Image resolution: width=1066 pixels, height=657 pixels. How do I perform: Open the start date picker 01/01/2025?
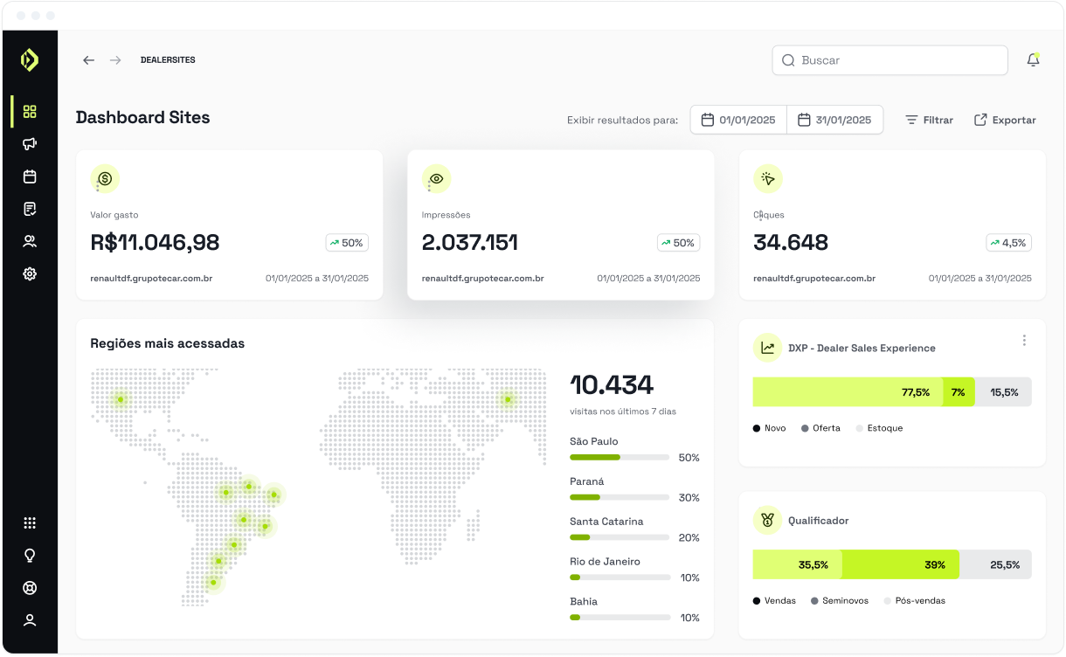(x=738, y=120)
